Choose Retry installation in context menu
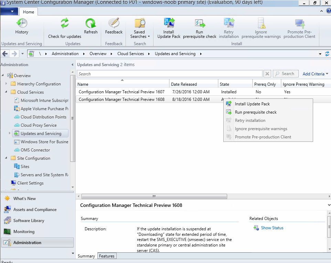Viewport: 331px width, 263px height. (x=268, y=120)
